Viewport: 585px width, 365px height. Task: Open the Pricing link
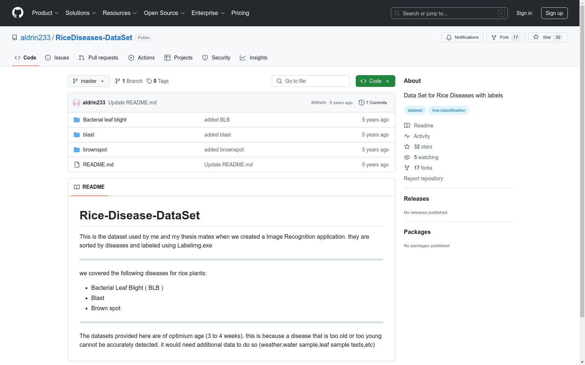pos(240,13)
